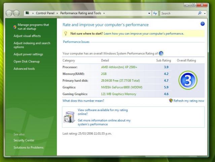The width and height of the screenshot is (215, 162).
Task: Click Refresh my rating now
Action: coord(189,101)
